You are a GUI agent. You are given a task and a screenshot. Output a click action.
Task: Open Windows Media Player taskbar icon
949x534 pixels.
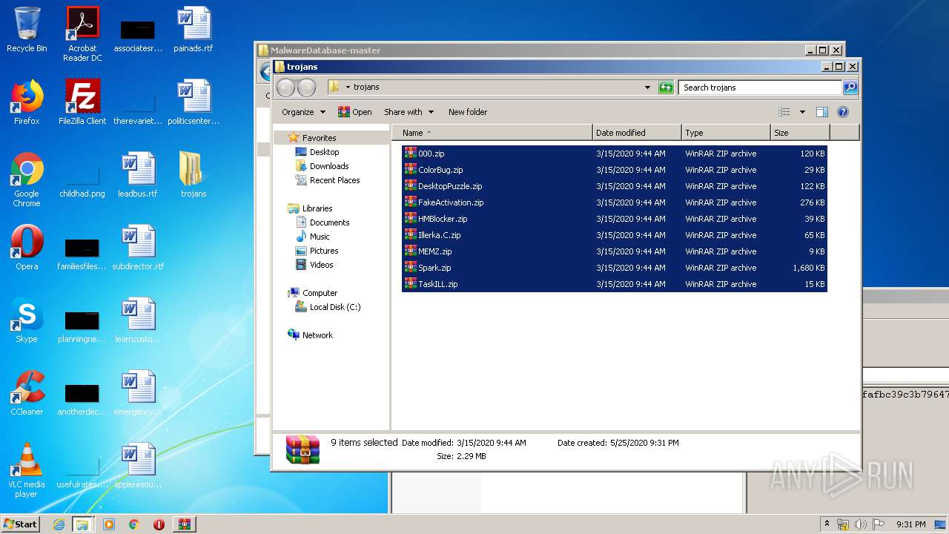109,524
